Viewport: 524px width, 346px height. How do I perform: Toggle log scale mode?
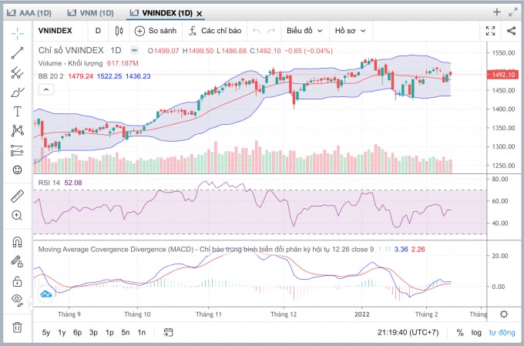point(476,333)
